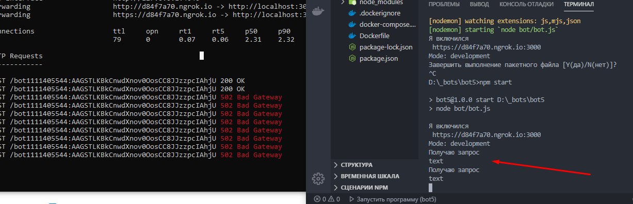Open package-lock.json name in explorer
This screenshot has width=633, height=204.
click(x=386, y=47)
